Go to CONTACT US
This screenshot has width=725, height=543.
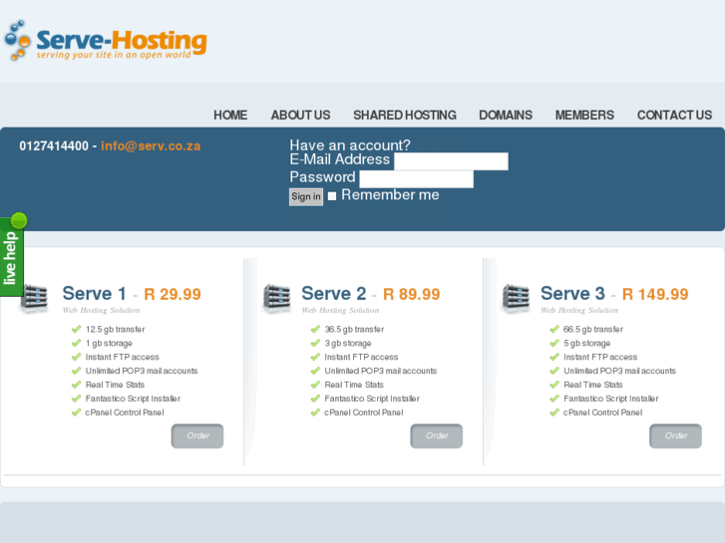[674, 115]
